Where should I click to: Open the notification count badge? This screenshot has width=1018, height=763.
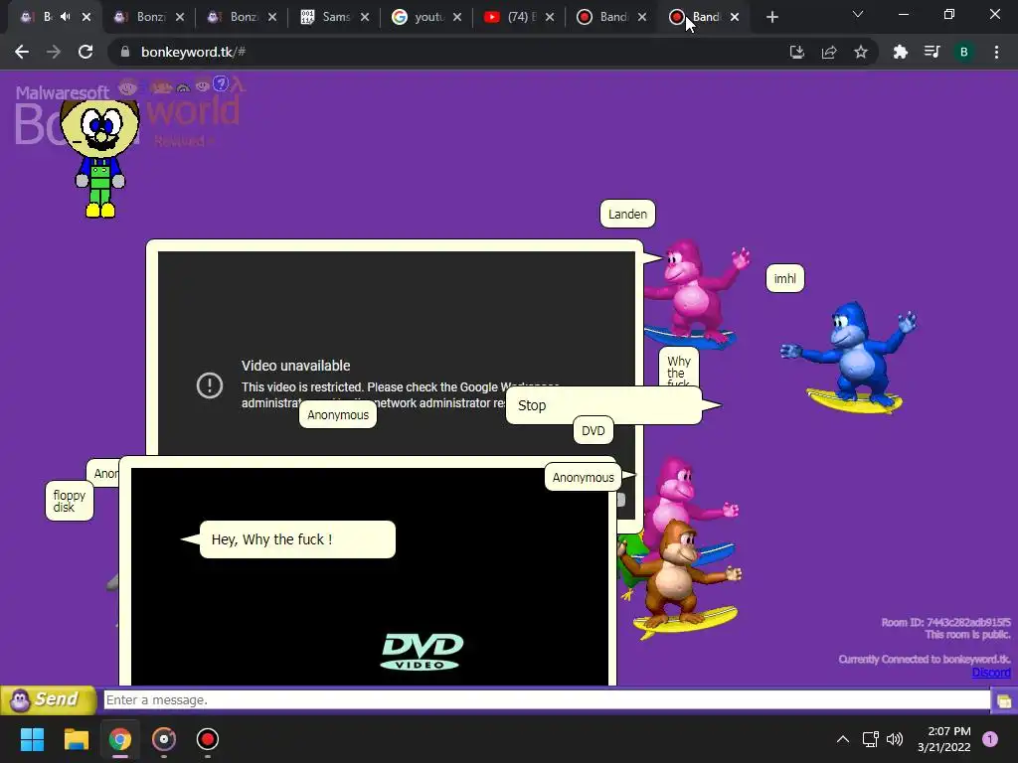(990, 739)
